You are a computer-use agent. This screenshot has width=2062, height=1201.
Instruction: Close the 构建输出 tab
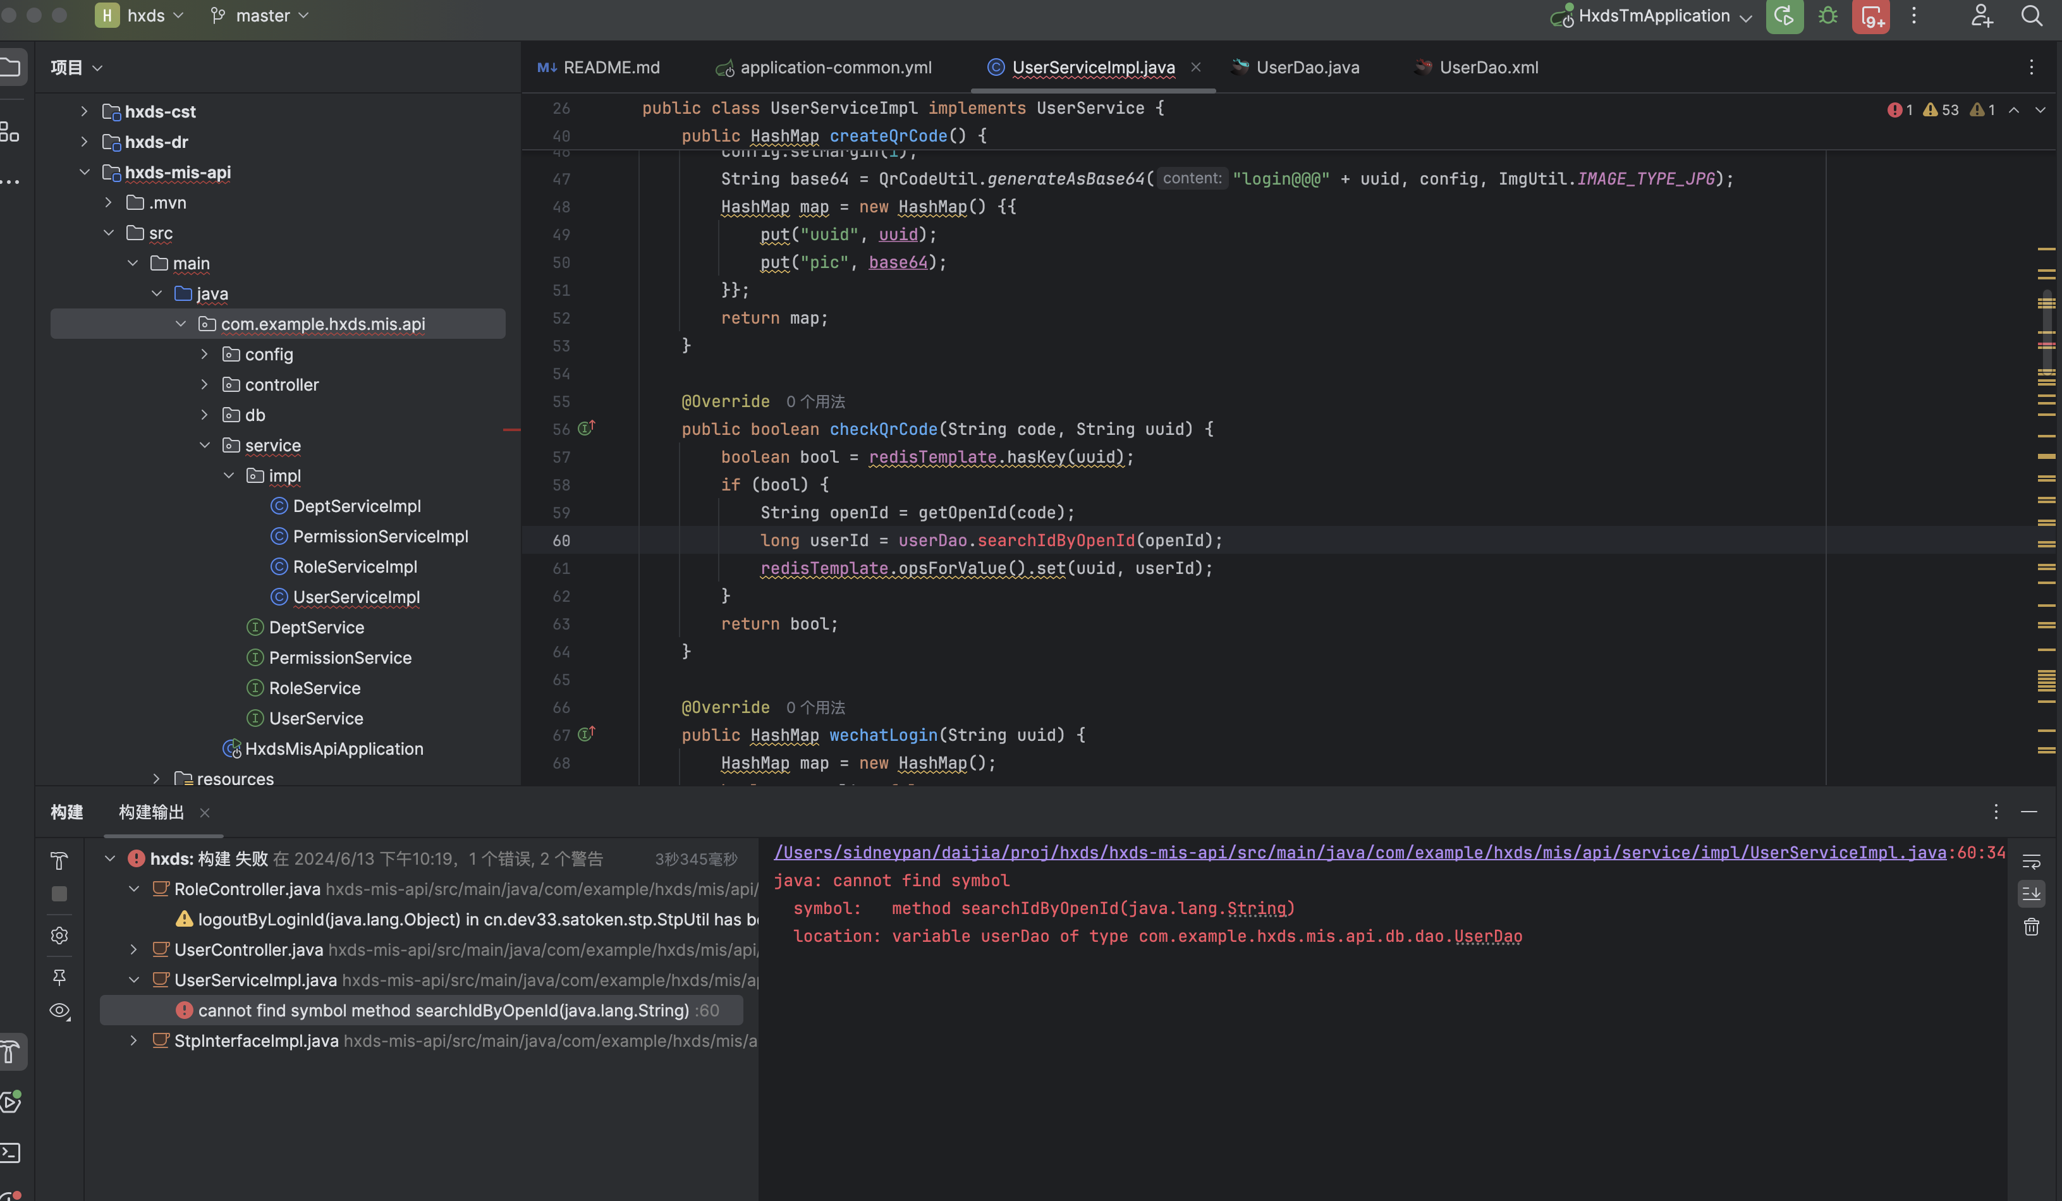[x=205, y=812]
